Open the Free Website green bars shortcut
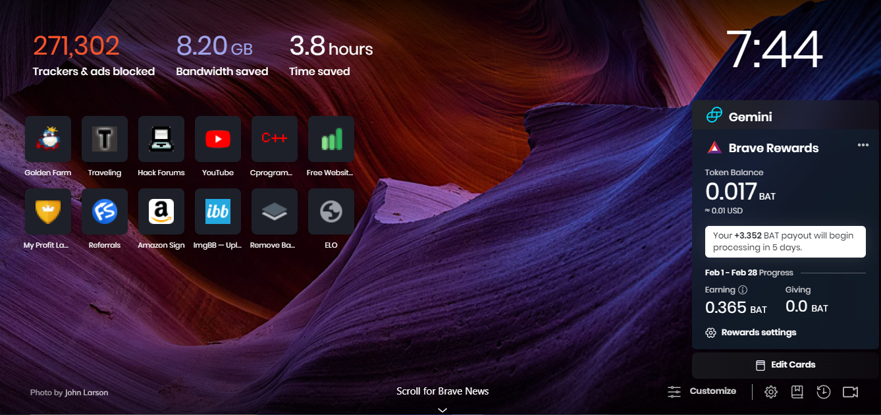 click(x=331, y=139)
